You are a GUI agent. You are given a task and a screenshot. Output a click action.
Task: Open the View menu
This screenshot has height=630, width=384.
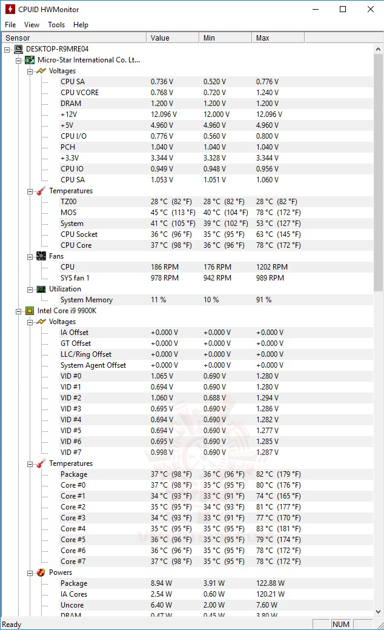pyautogui.click(x=31, y=24)
